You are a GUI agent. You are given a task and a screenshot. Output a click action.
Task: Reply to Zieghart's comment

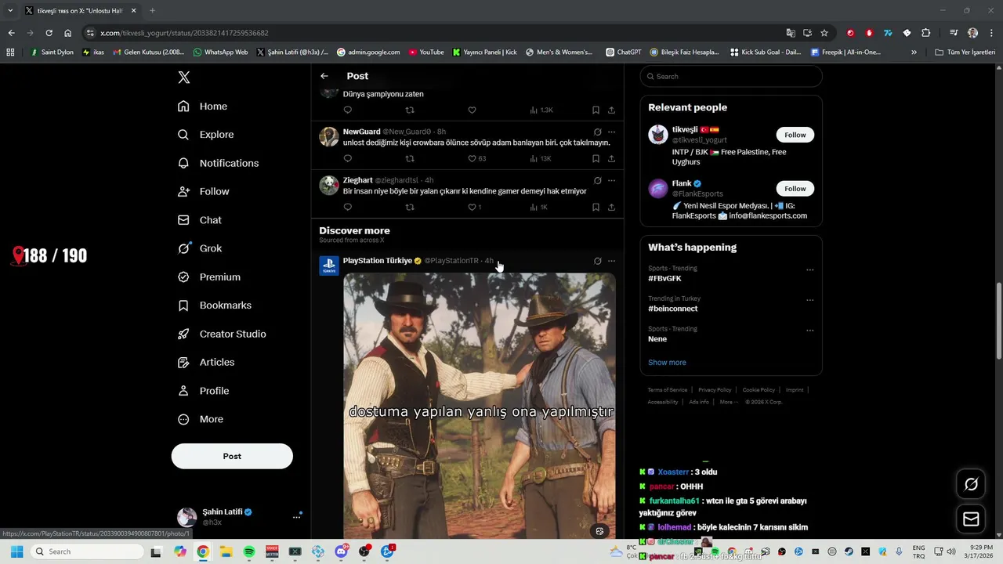point(348,207)
